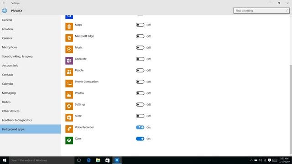
Task: Open the Location privacy section
Action: click(x=30, y=29)
